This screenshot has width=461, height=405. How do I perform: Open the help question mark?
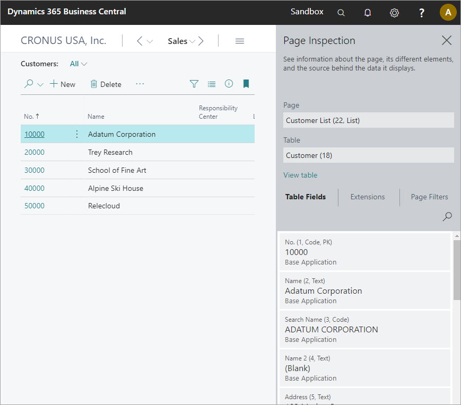(x=421, y=13)
